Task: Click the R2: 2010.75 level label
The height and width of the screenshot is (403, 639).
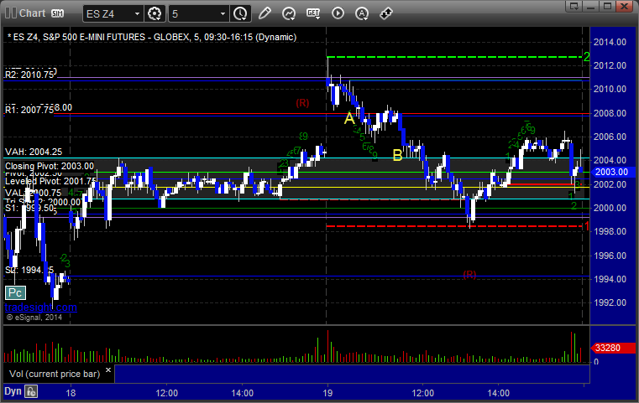Action: pos(29,75)
